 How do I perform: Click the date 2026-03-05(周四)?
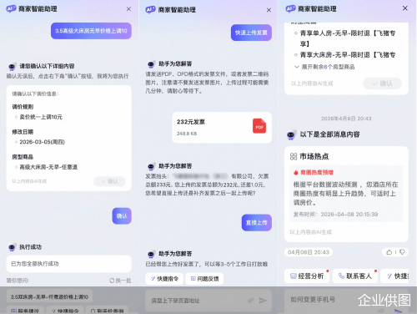[42, 142]
